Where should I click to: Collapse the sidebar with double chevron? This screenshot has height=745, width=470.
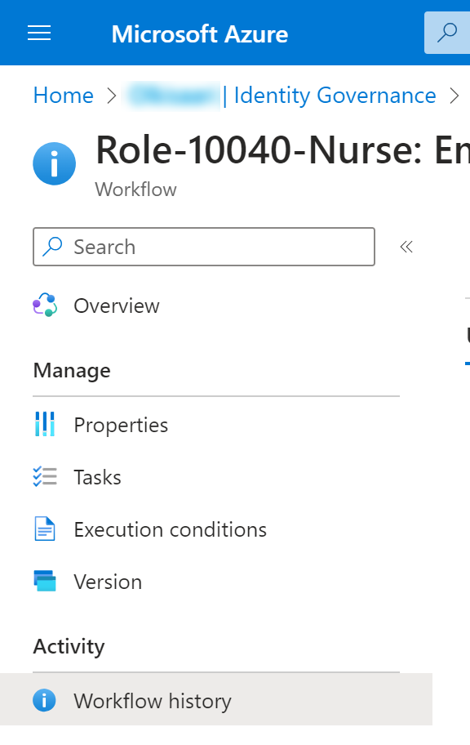click(406, 247)
